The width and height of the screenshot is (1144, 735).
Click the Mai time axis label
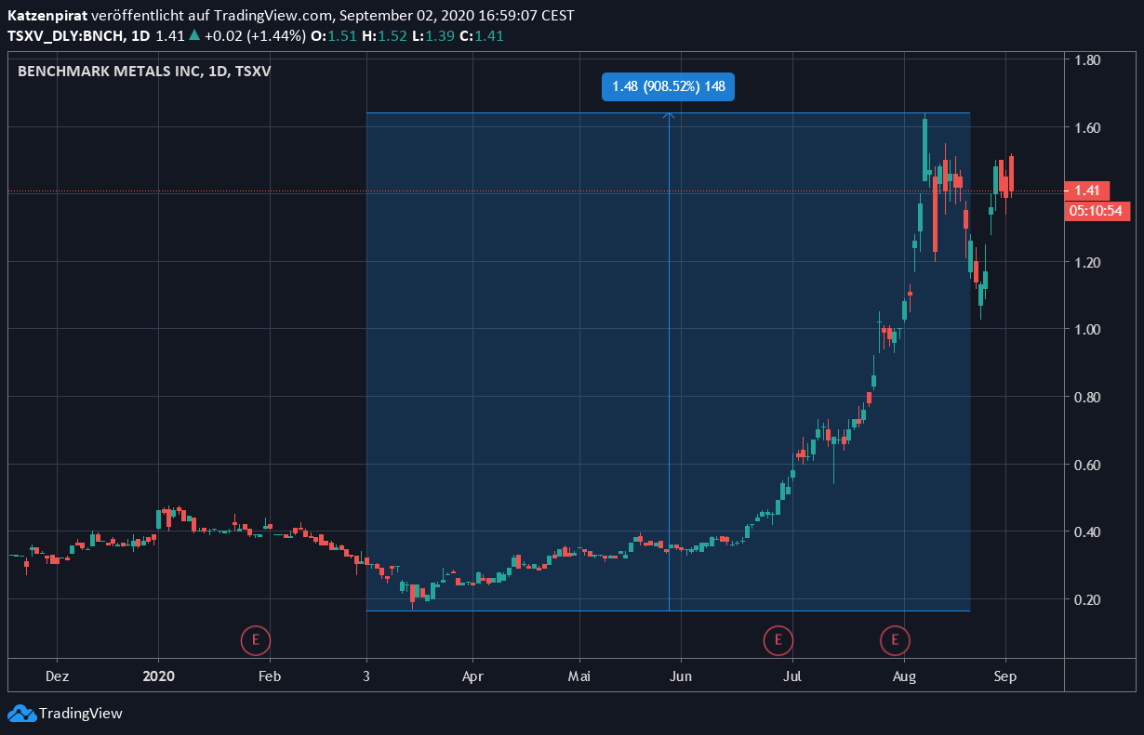579,676
